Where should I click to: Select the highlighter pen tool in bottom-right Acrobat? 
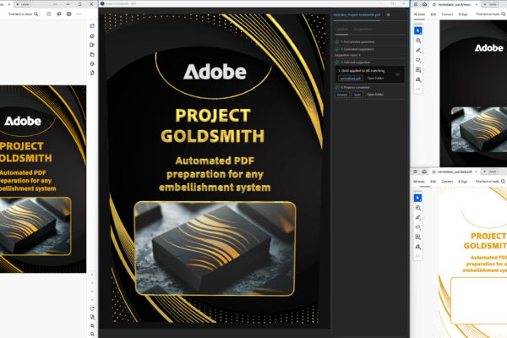[x=418, y=217]
